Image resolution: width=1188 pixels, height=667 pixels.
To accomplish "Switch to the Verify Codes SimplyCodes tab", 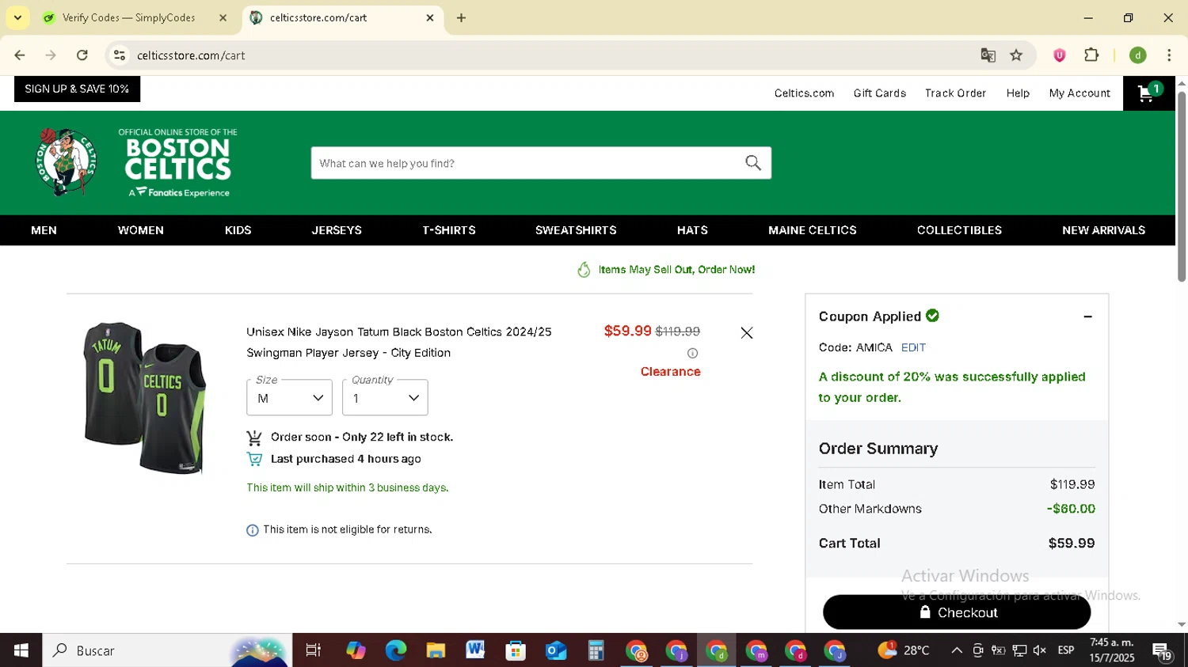I will click(128, 17).
